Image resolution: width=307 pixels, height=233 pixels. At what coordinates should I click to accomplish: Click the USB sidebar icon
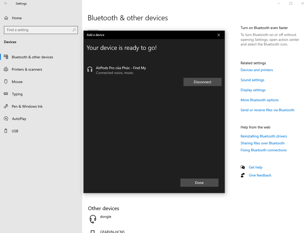tap(6, 131)
